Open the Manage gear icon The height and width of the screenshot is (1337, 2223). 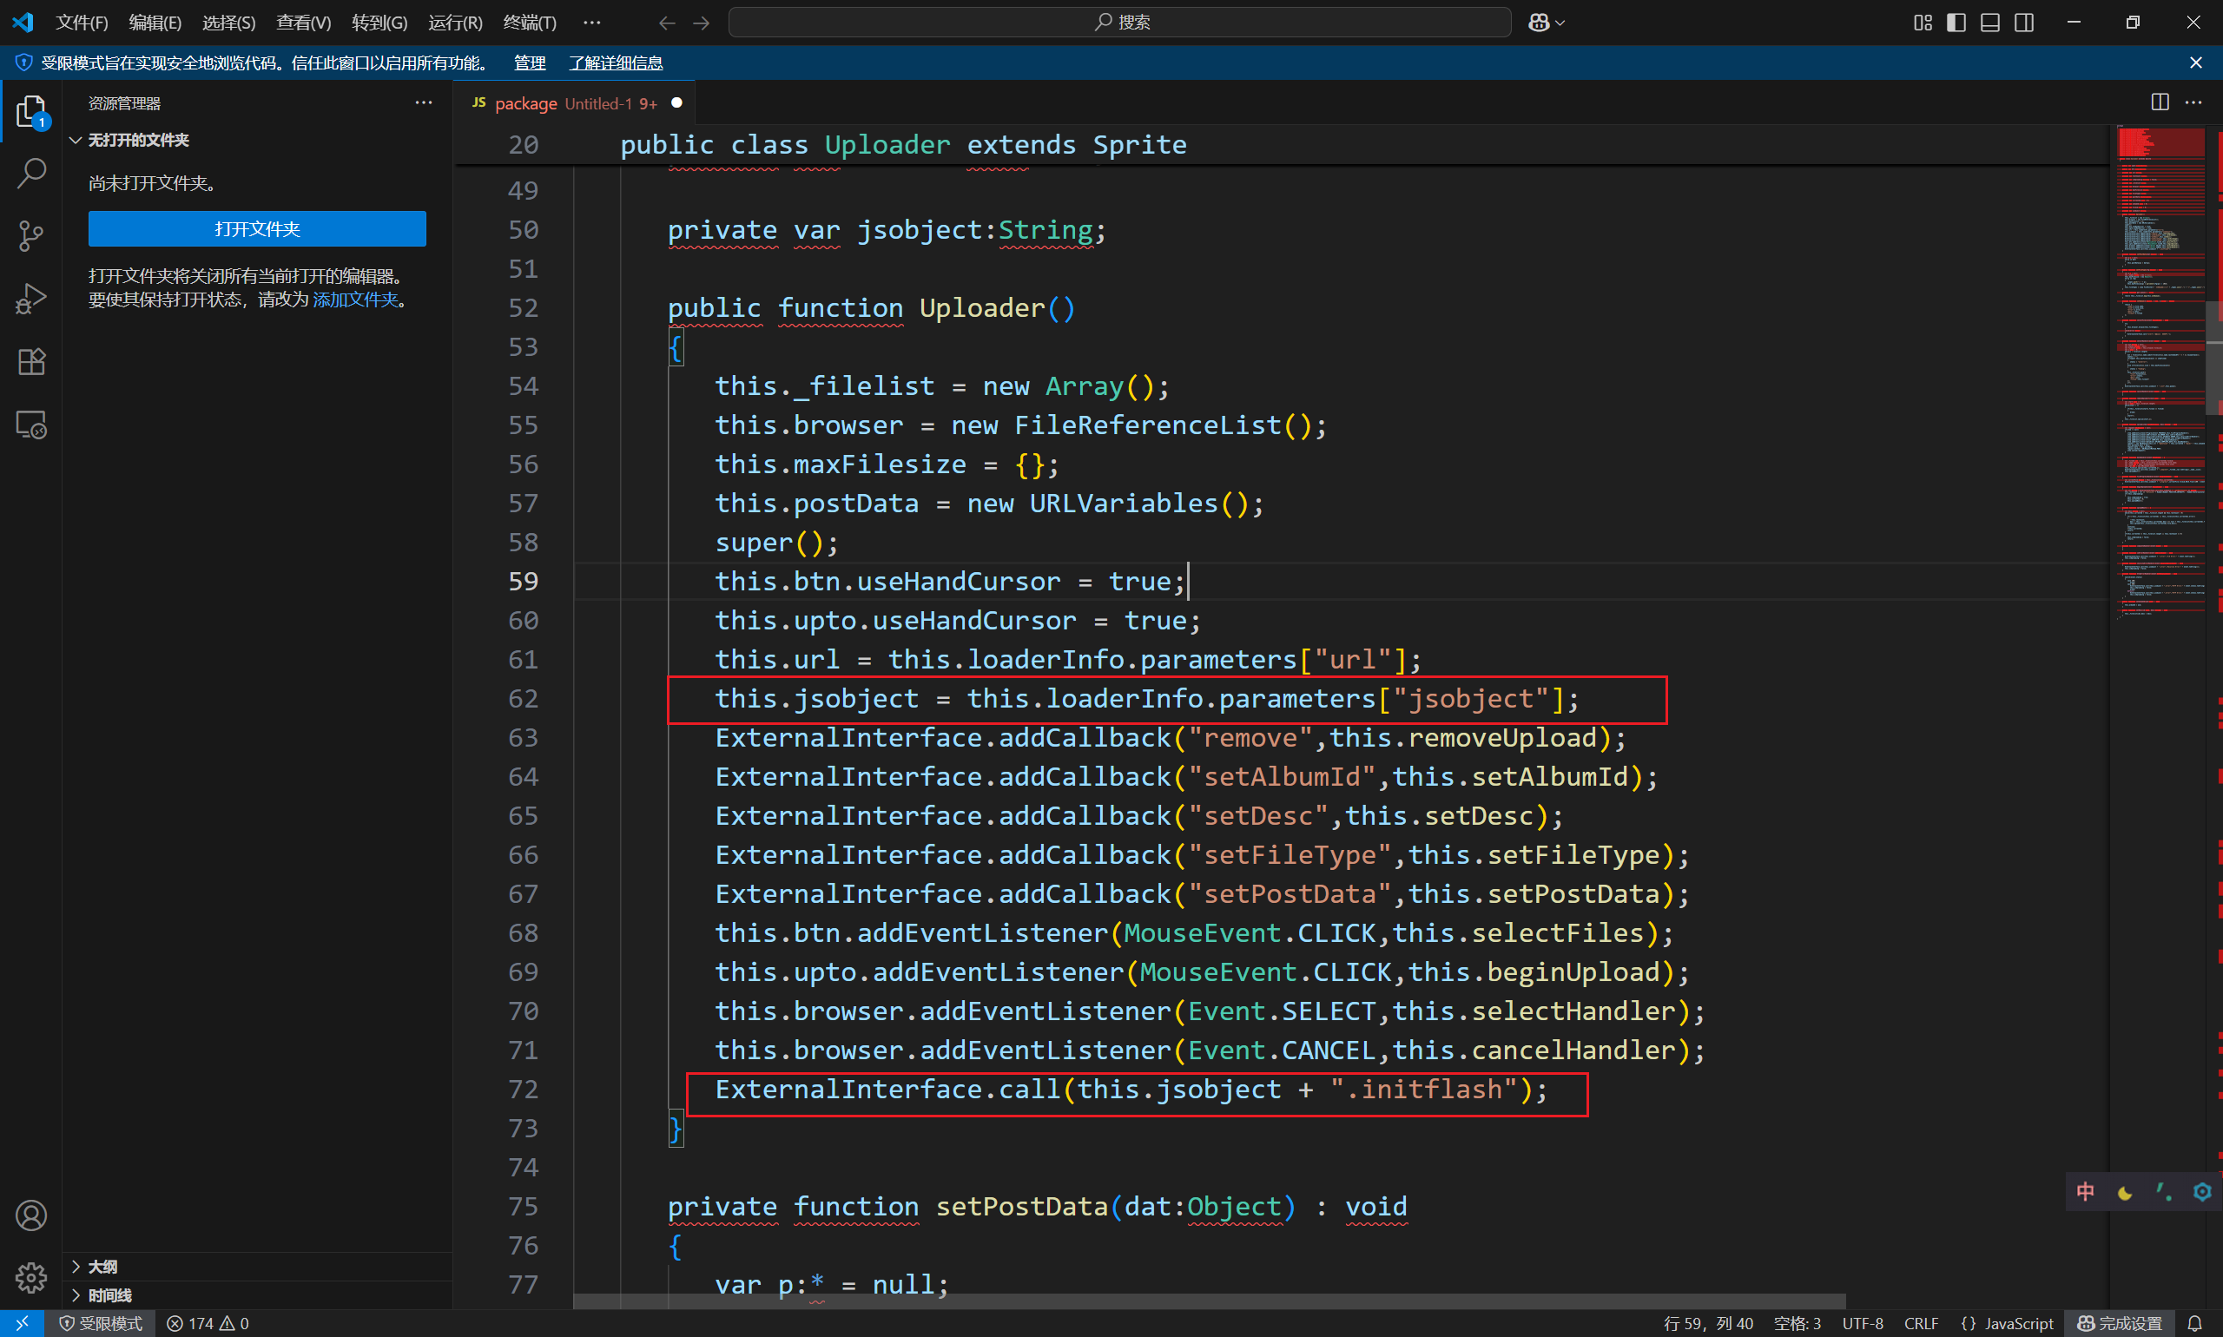31,1276
